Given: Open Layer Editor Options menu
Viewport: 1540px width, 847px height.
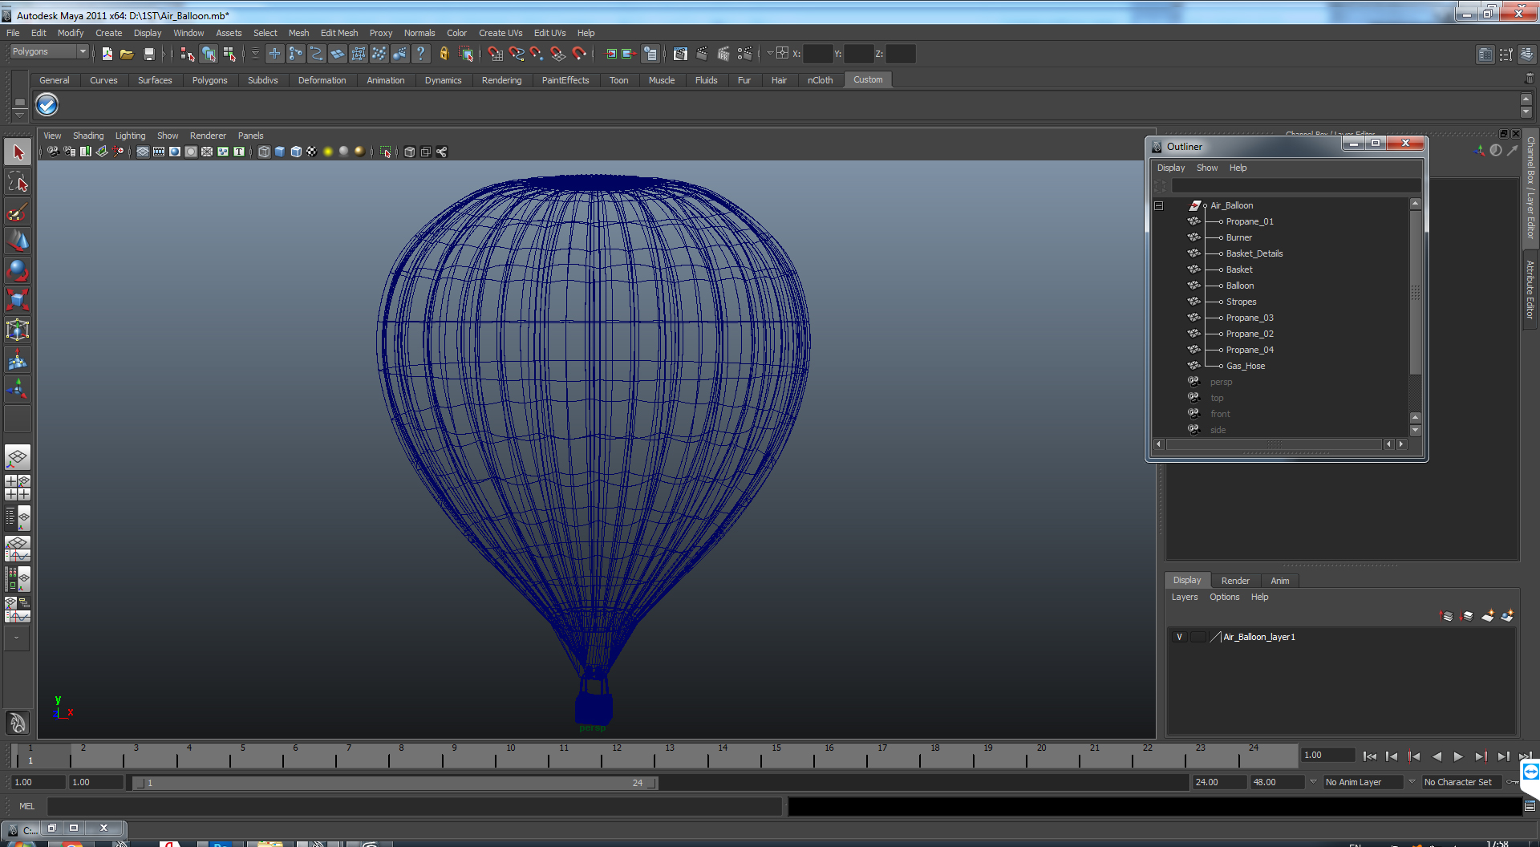Looking at the screenshot, I should click(x=1224, y=597).
